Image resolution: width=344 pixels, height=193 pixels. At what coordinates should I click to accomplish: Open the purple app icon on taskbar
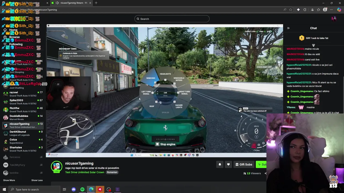click(x=117, y=190)
